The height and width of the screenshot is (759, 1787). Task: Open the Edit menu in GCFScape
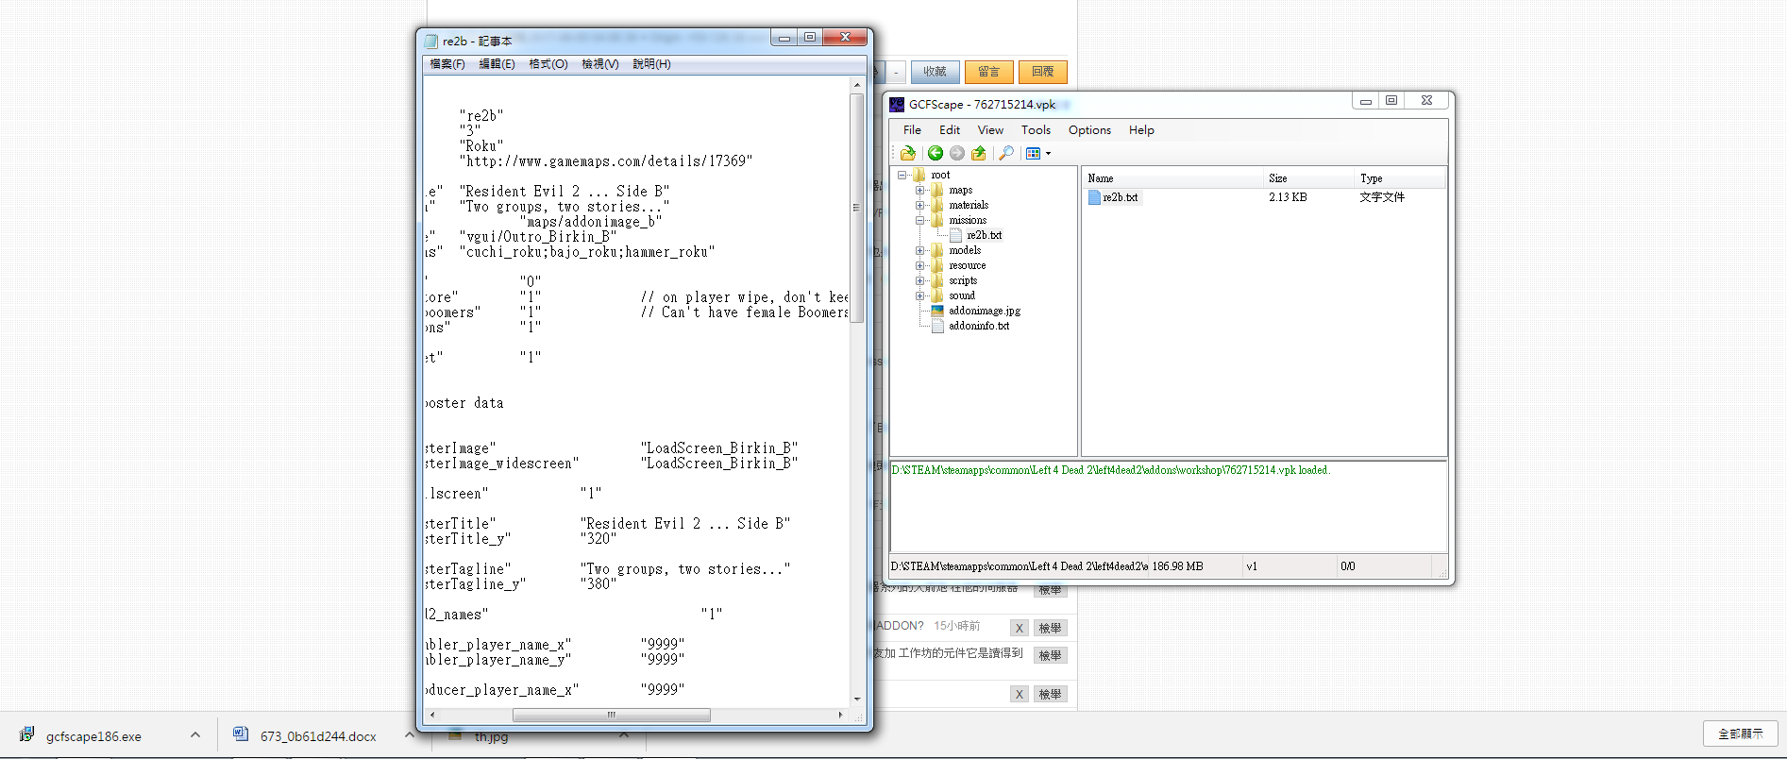pyautogui.click(x=950, y=130)
